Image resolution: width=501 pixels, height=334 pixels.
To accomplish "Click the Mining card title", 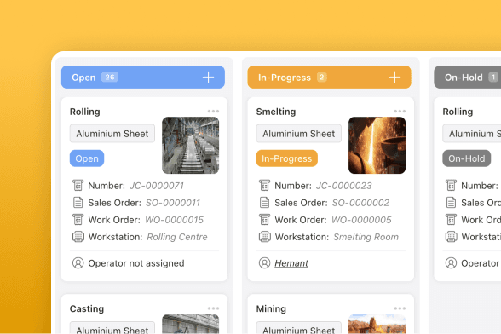I will click(x=271, y=308).
